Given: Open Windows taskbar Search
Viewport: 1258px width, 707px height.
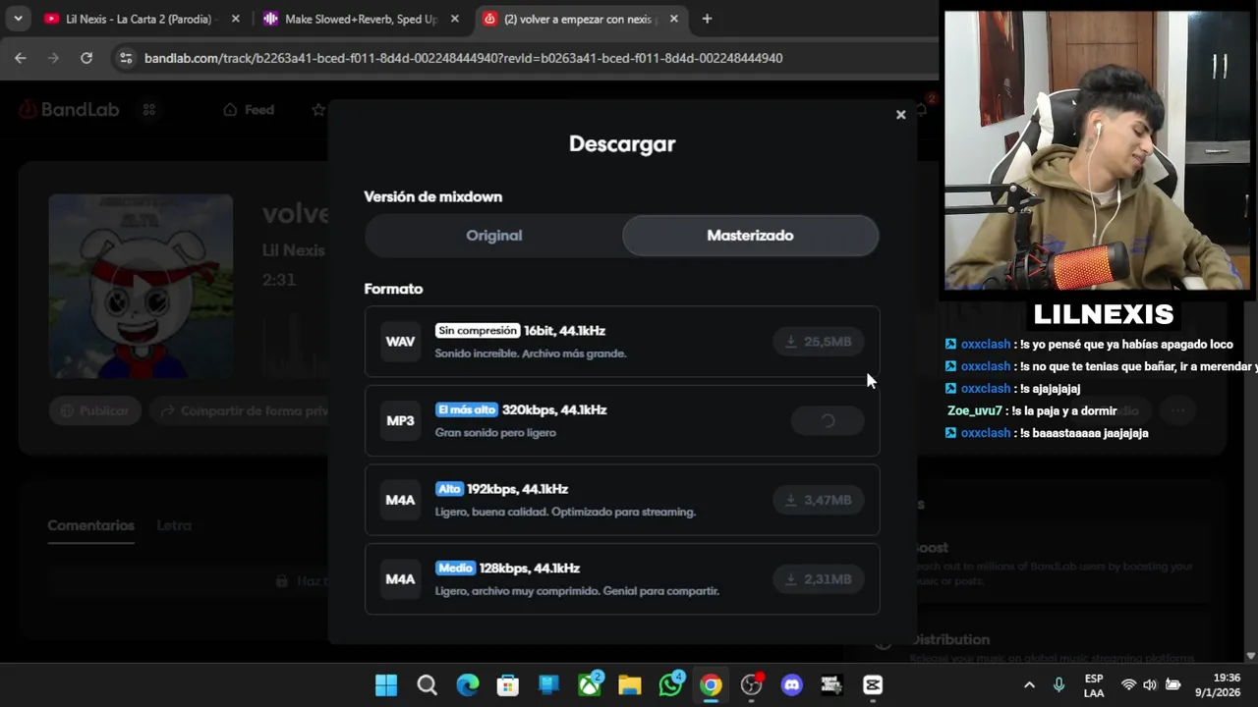Looking at the screenshot, I should pos(427,684).
